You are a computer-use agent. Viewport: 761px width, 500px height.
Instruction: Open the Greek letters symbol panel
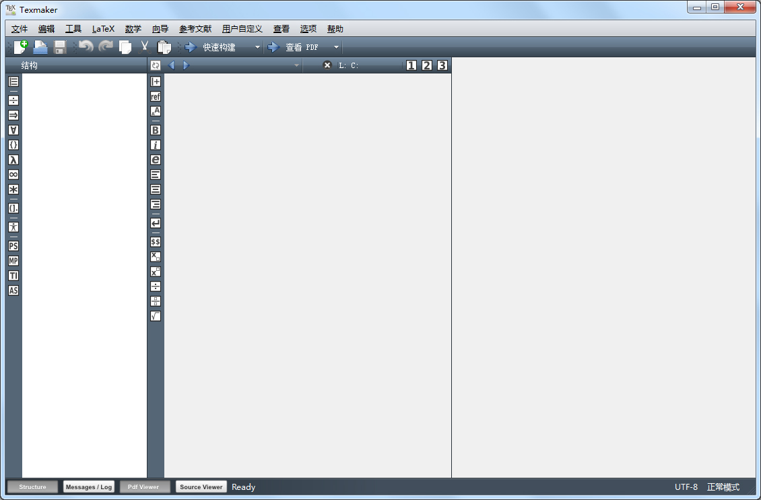(12, 160)
